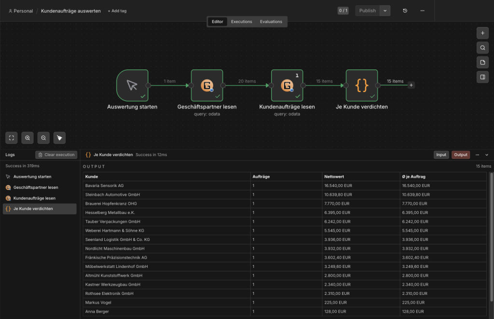Click the Publish button

pos(367,11)
